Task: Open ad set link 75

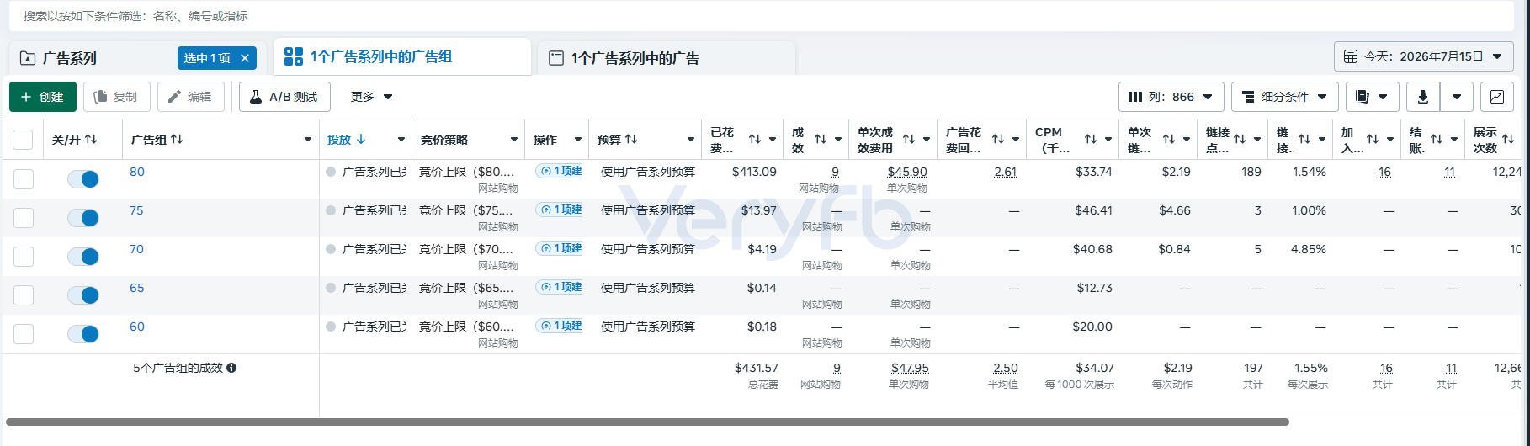Action: [x=136, y=210]
